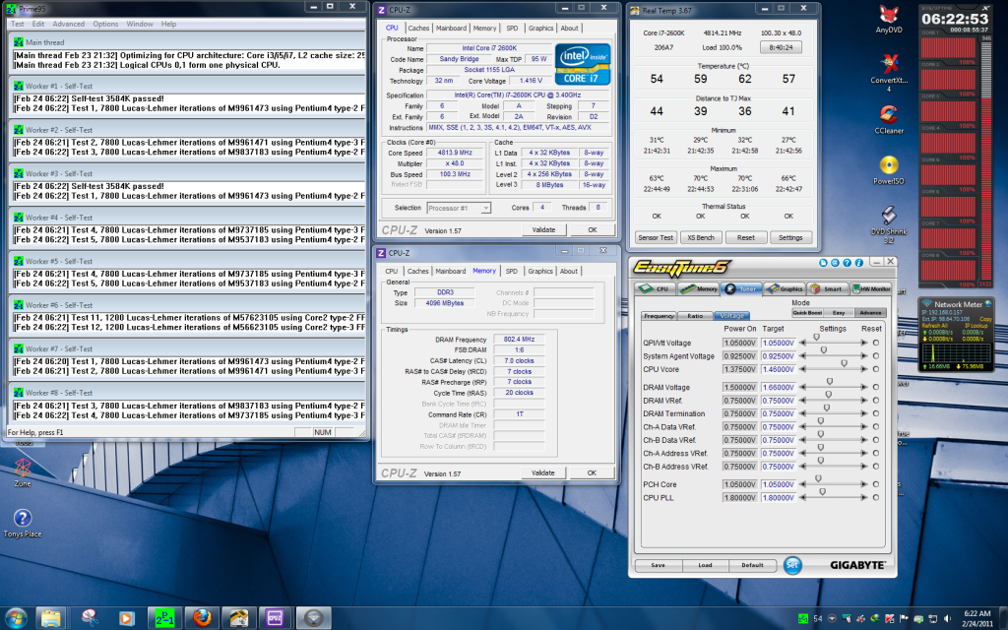This screenshot has height=630, width=1008.
Task: Open the Action Center flag tray icon
Action: [x=904, y=618]
